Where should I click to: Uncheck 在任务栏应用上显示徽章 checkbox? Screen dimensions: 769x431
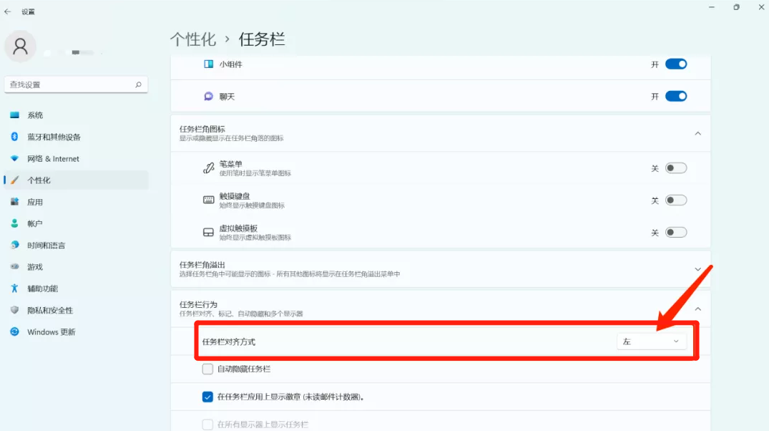pyautogui.click(x=207, y=397)
